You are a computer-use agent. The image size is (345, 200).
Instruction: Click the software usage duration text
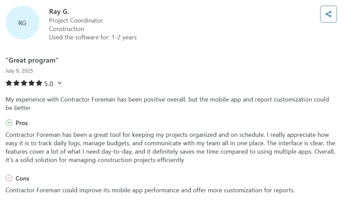point(93,37)
